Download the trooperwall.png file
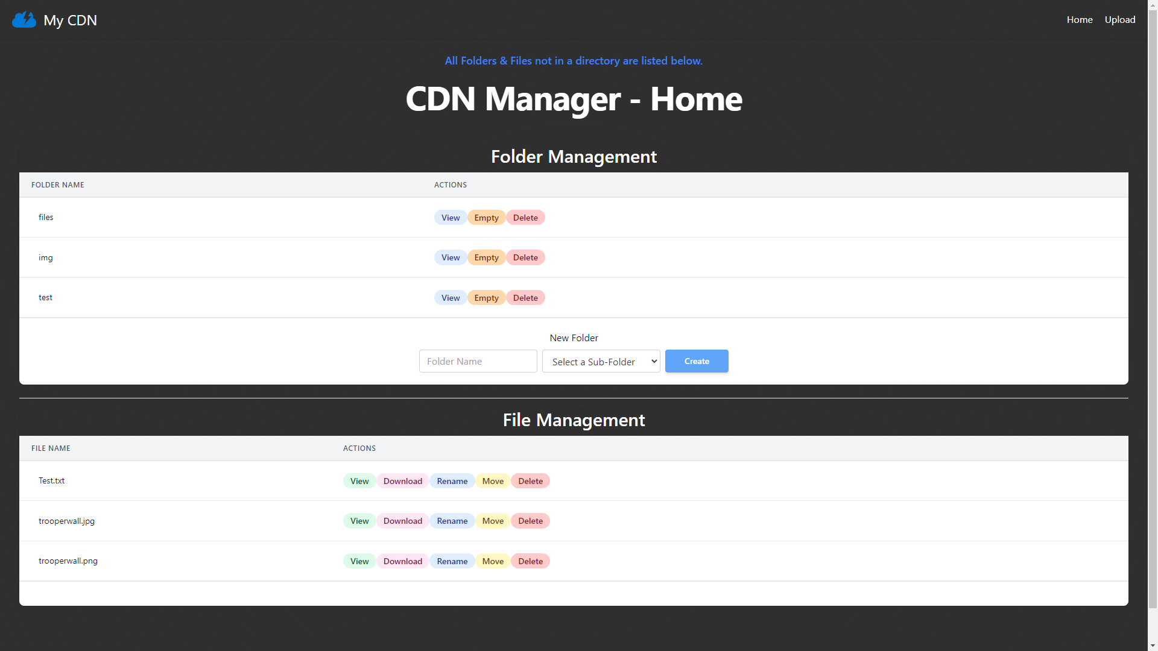 coord(402,561)
